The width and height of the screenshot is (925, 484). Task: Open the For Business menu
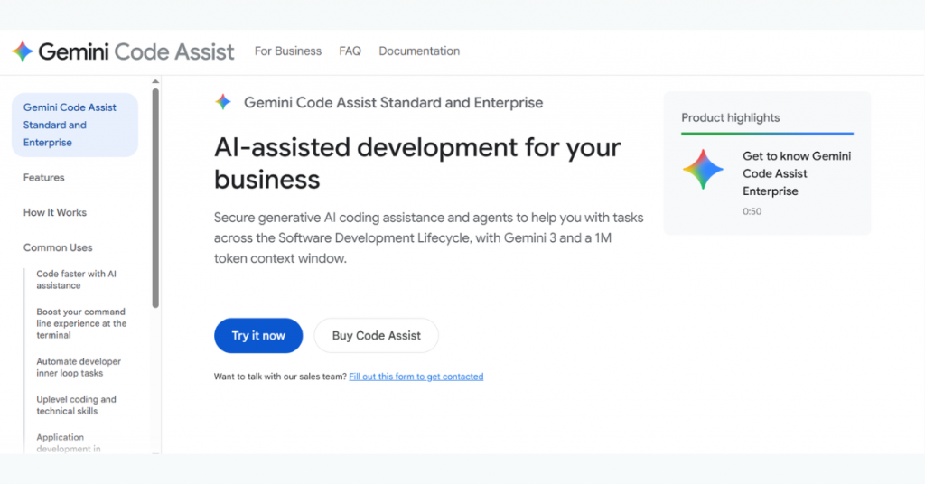pyautogui.click(x=288, y=51)
